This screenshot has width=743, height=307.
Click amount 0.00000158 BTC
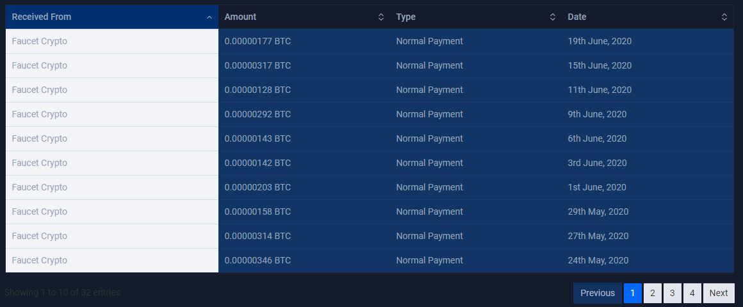pos(257,212)
